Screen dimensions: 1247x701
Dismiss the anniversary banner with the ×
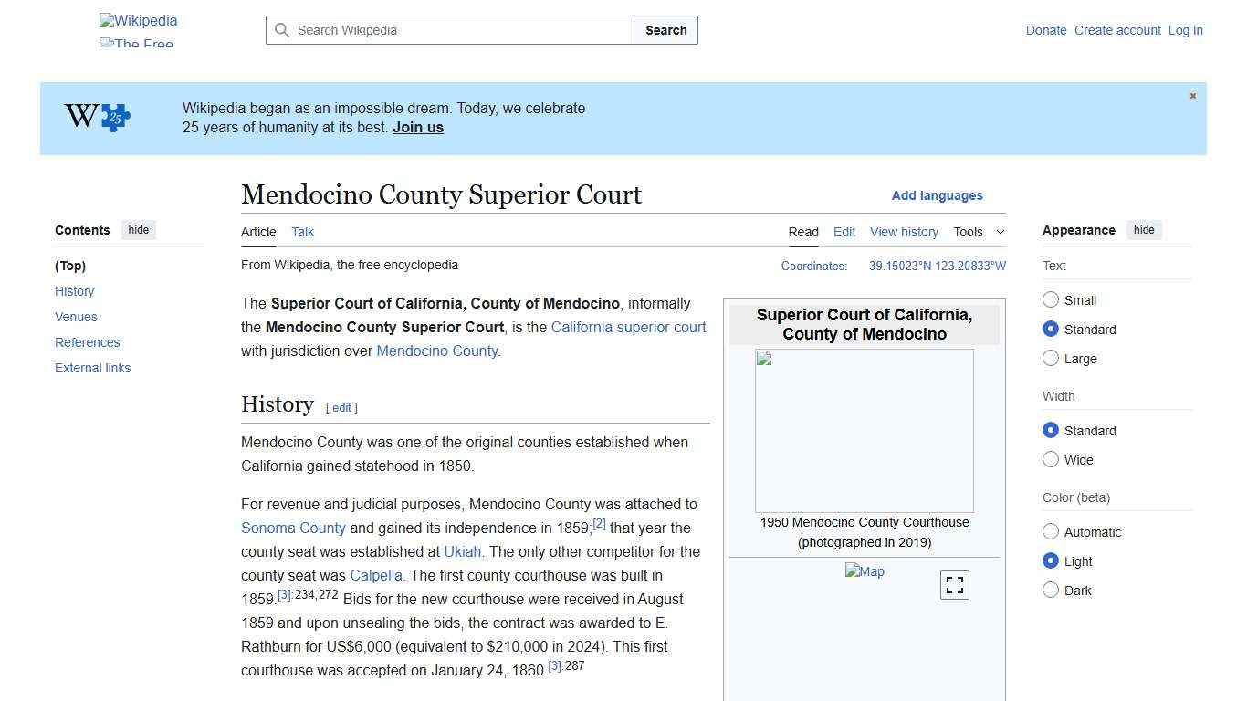pyautogui.click(x=1192, y=95)
